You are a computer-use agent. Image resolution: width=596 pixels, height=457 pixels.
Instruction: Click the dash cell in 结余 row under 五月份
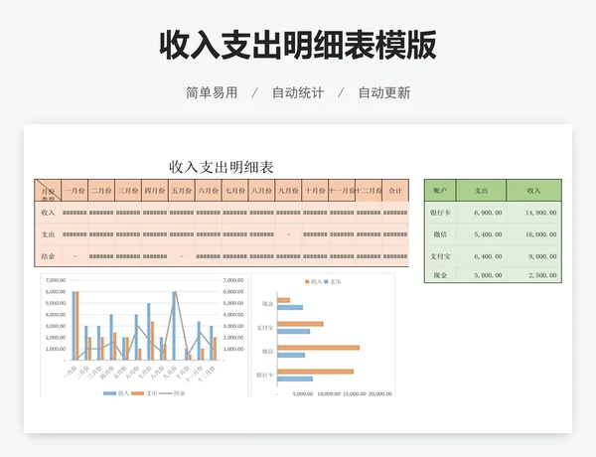point(182,256)
